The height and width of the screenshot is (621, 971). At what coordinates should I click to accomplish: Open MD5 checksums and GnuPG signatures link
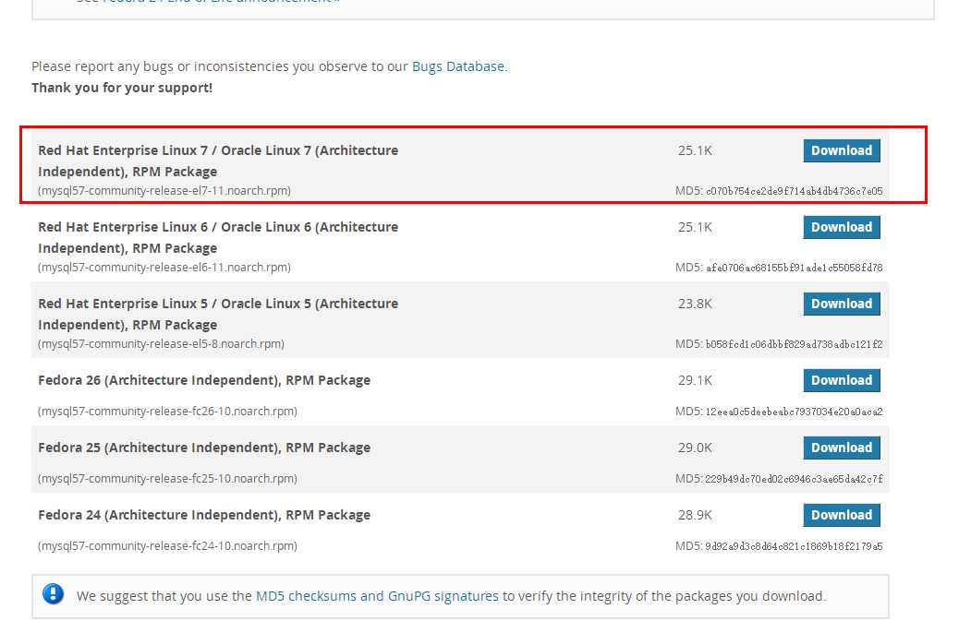click(377, 596)
